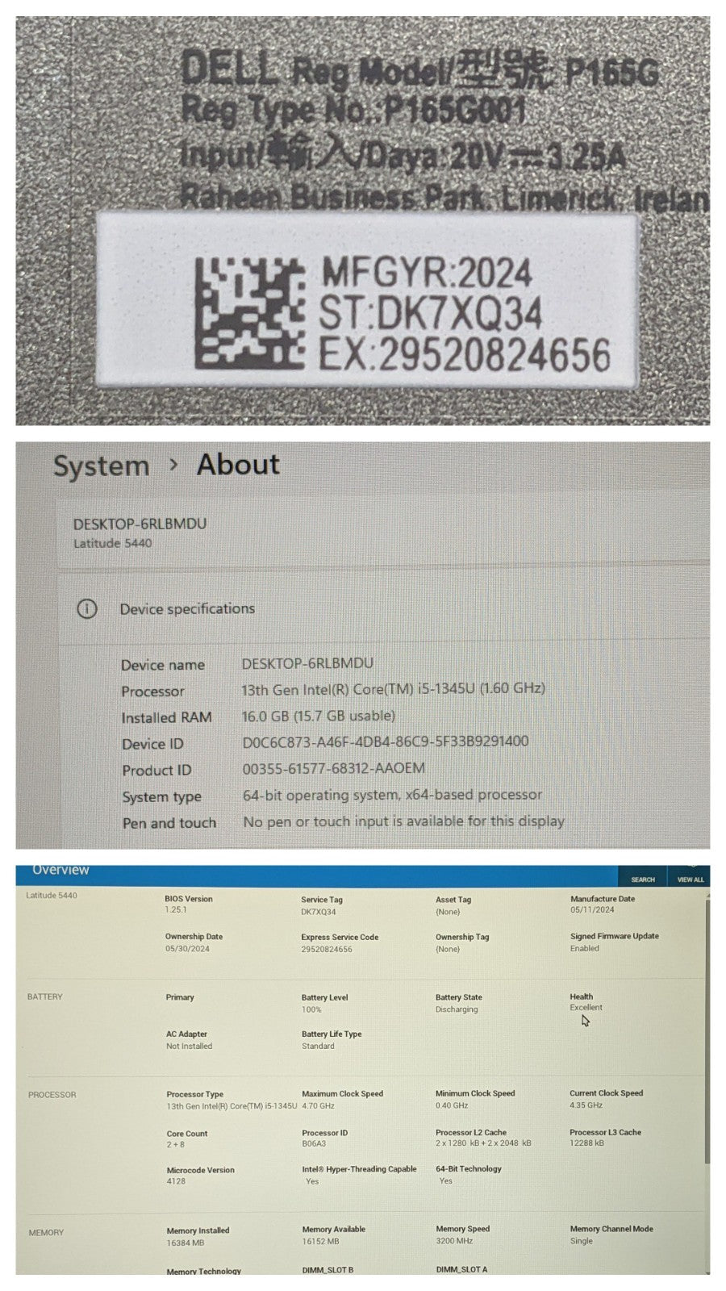This screenshot has width=726, height=1291.
Task: Select the MEMORY section label
Action: tap(46, 1233)
